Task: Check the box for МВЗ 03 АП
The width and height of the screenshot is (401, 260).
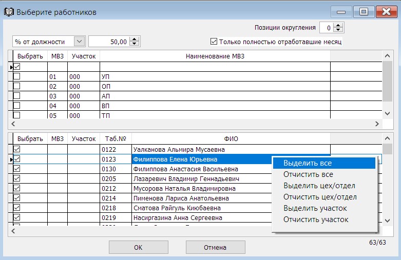Action: coord(17,96)
